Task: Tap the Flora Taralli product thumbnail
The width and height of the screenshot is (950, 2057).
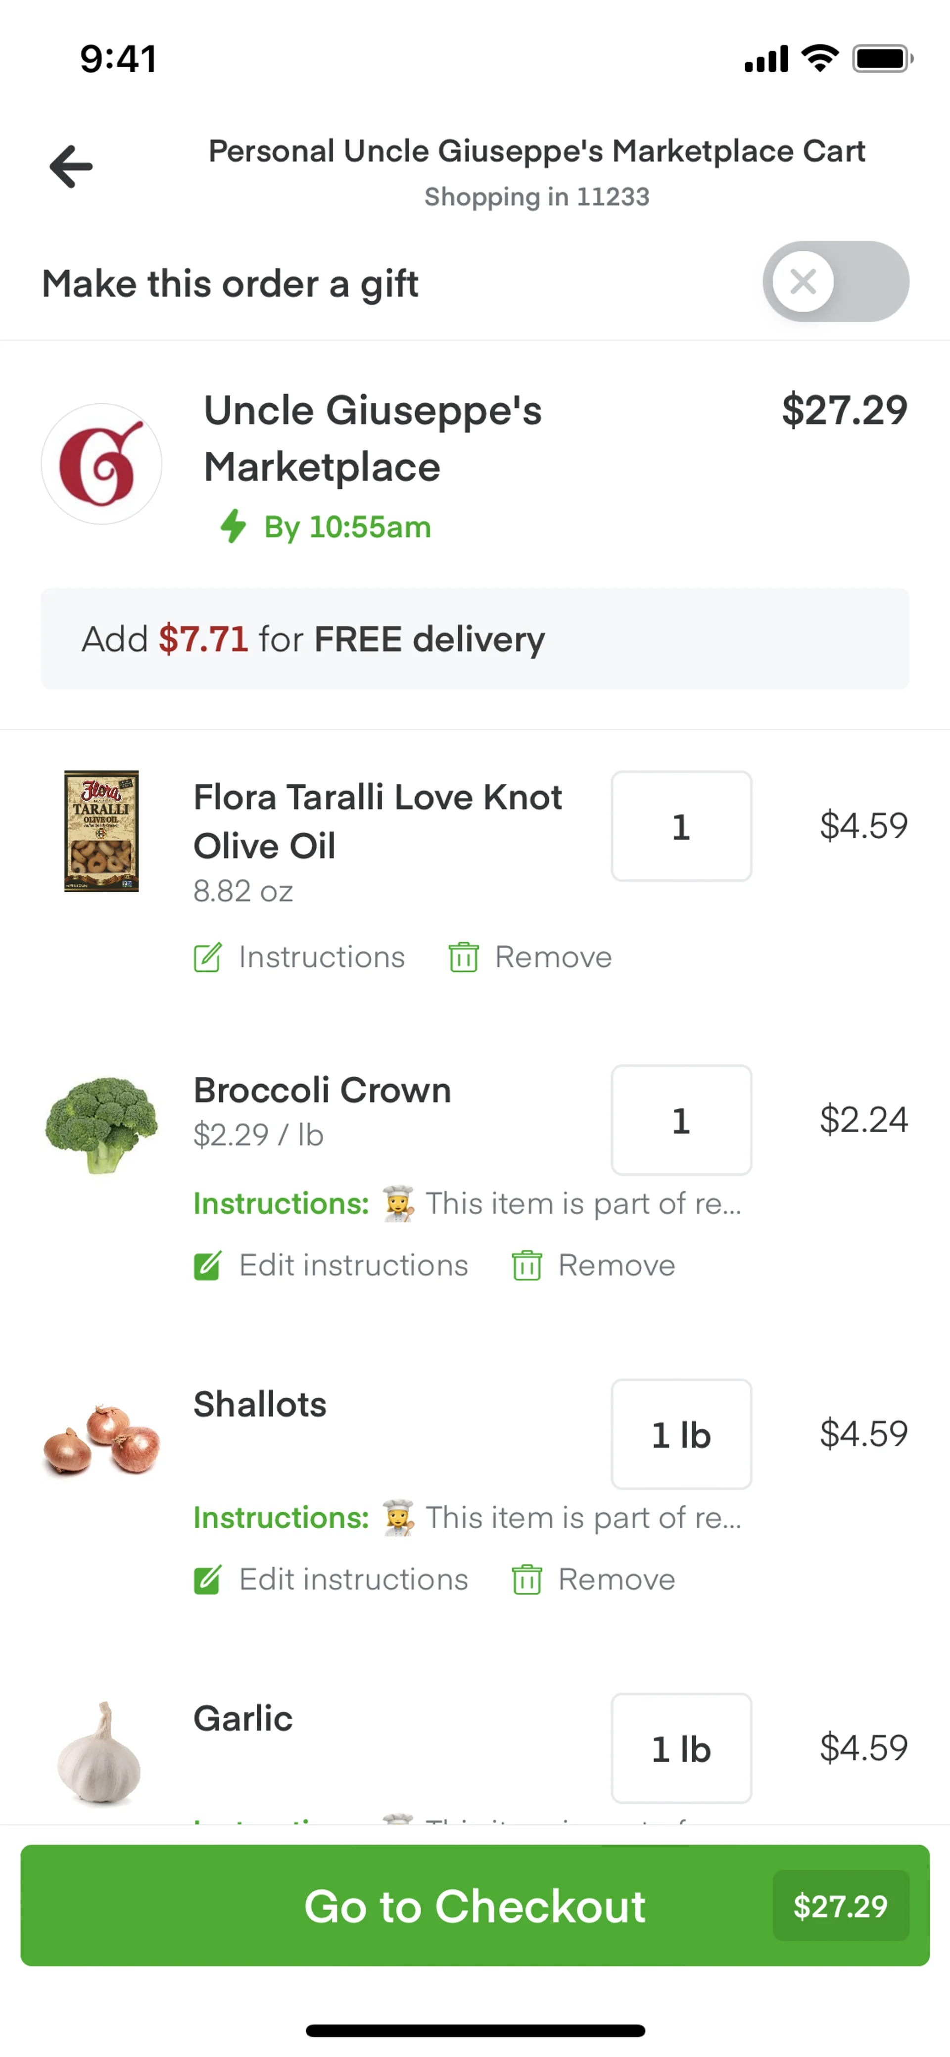Action: pyautogui.click(x=101, y=830)
